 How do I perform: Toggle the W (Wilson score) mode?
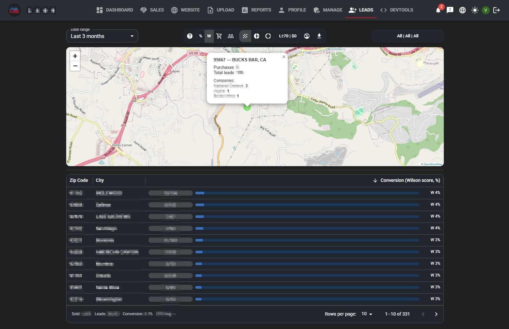209,36
